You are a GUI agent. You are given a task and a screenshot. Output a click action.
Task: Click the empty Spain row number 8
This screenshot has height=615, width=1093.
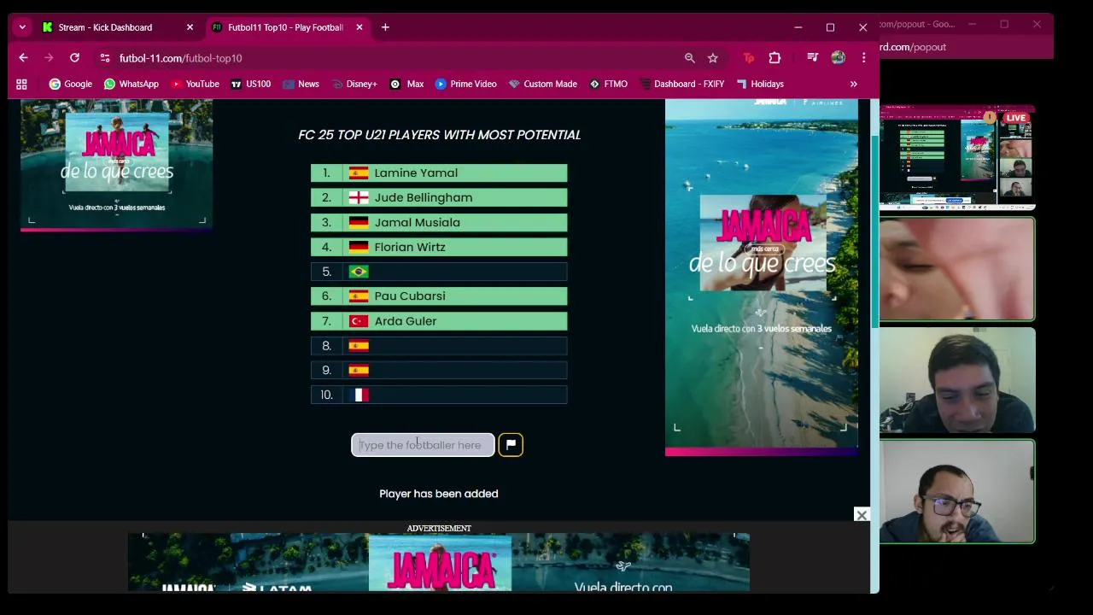coord(439,346)
